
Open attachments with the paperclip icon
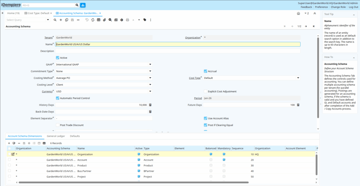point(104,20)
